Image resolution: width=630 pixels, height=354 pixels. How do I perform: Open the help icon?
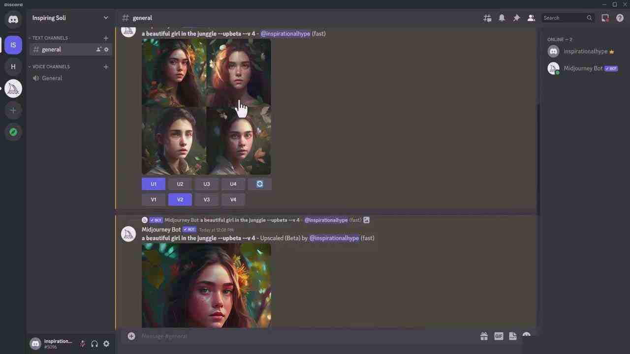pos(620,18)
